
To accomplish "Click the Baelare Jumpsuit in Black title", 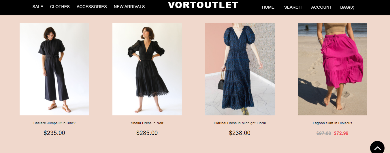I will point(54,123).
